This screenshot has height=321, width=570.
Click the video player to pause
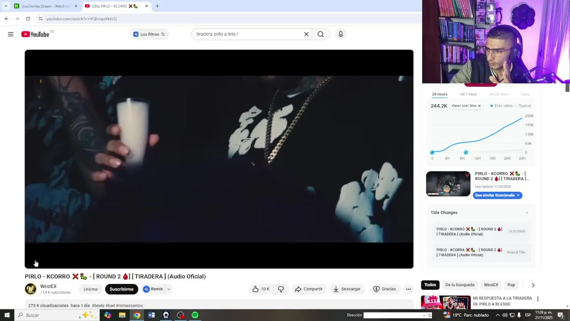[x=219, y=159]
